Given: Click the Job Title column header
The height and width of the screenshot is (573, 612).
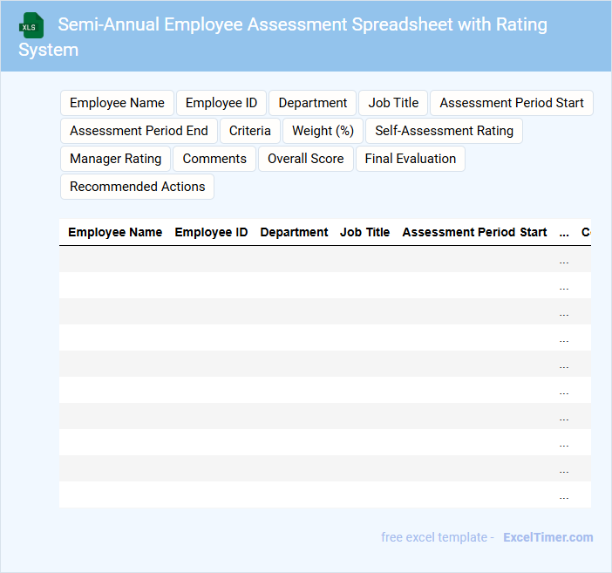Looking at the screenshot, I should click(x=364, y=233).
